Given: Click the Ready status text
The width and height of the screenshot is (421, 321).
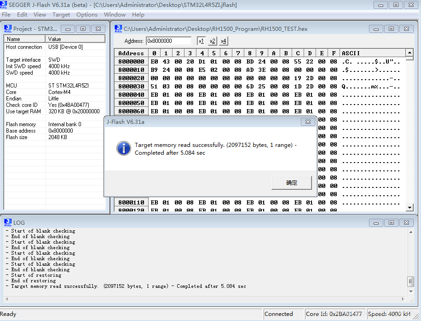Looking at the screenshot, I should pyautogui.click(x=8, y=314).
